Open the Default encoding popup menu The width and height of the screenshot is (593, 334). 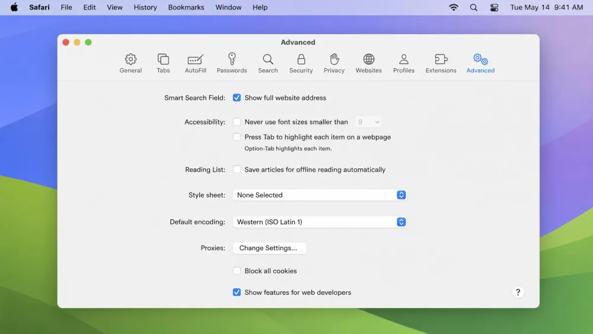click(320, 222)
